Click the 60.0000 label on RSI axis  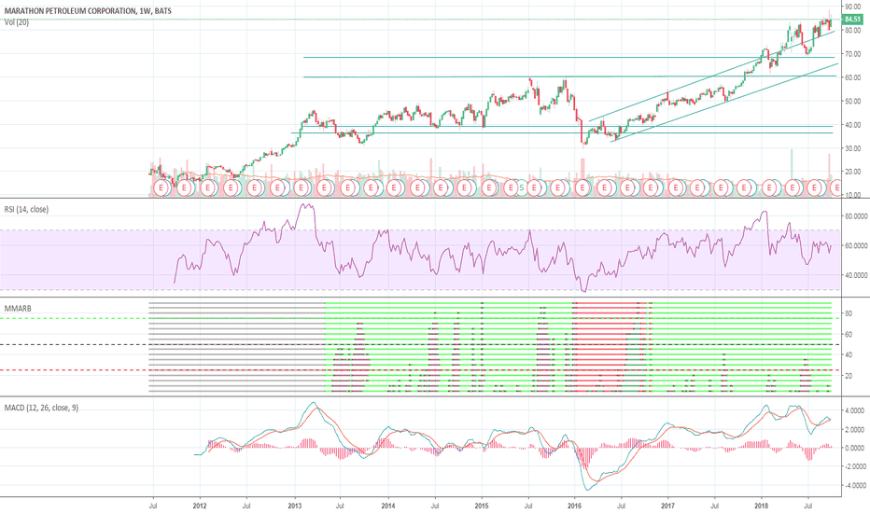click(856, 245)
